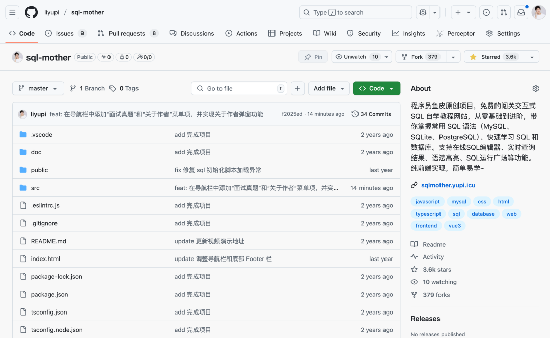Open Activity link in About sidebar

(x=427, y=257)
